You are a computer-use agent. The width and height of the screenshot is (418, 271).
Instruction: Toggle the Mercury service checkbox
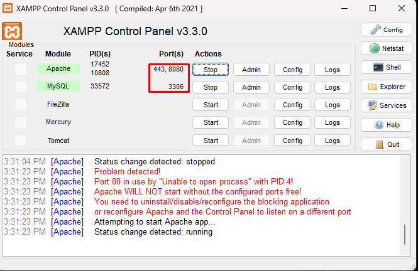tap(21, 122)
